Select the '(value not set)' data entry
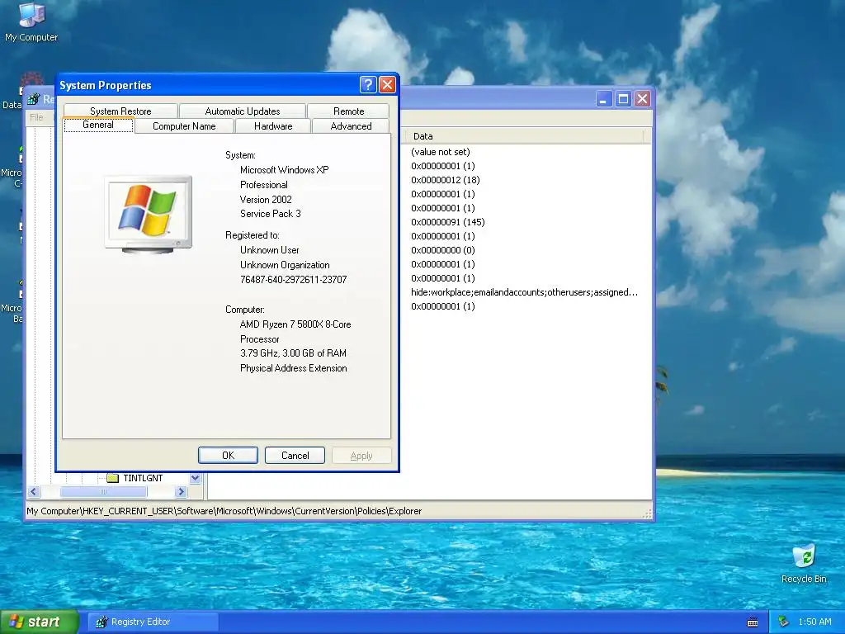Image resolution: width=845 pixels, height=634 pixels. point(441,152)
